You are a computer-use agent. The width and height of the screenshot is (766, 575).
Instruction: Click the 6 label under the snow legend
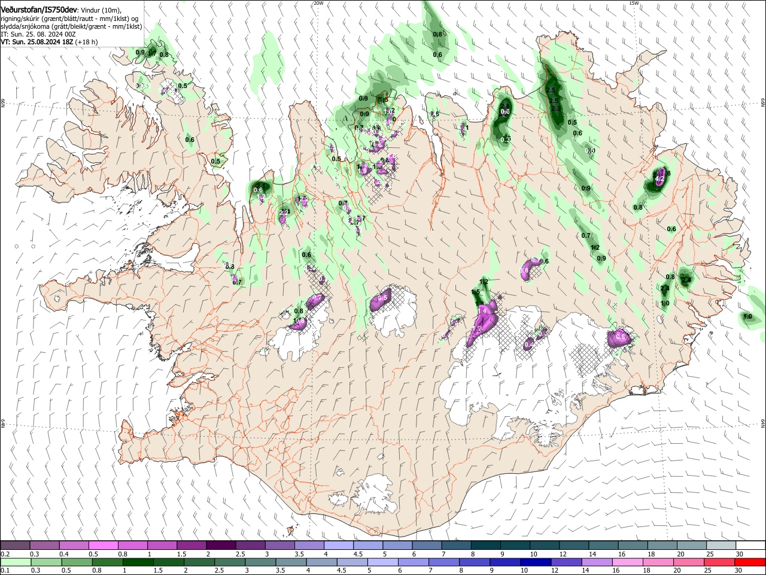pyautogui.click(x=414, y=554)
